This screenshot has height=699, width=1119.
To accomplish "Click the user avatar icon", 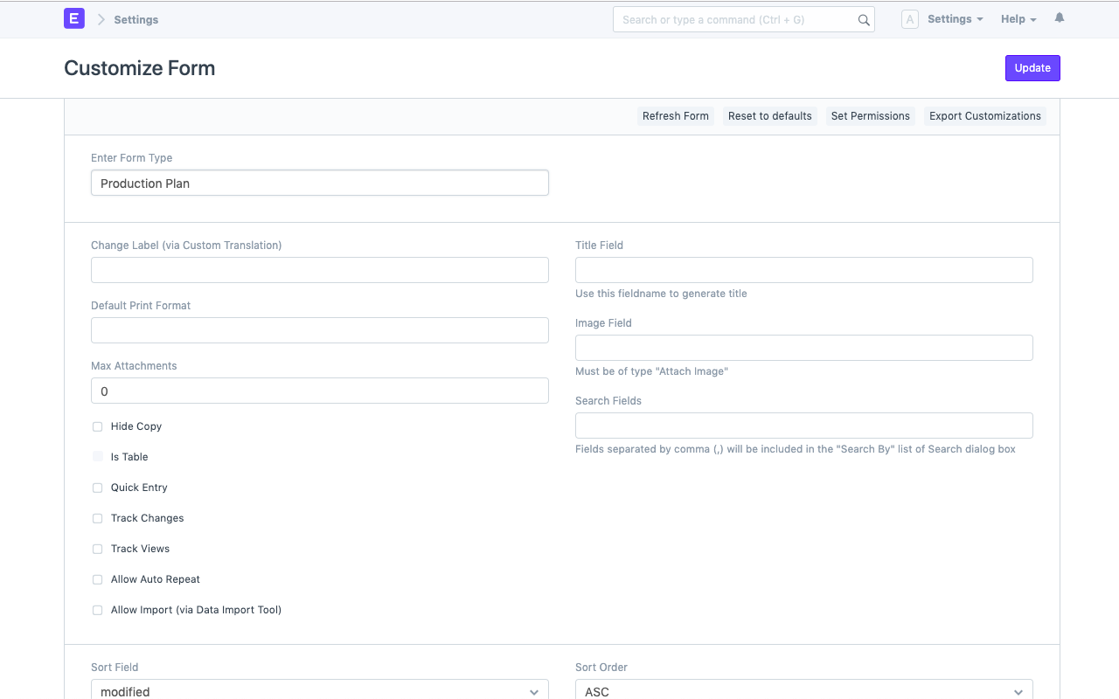I will (x=909, y=18).
